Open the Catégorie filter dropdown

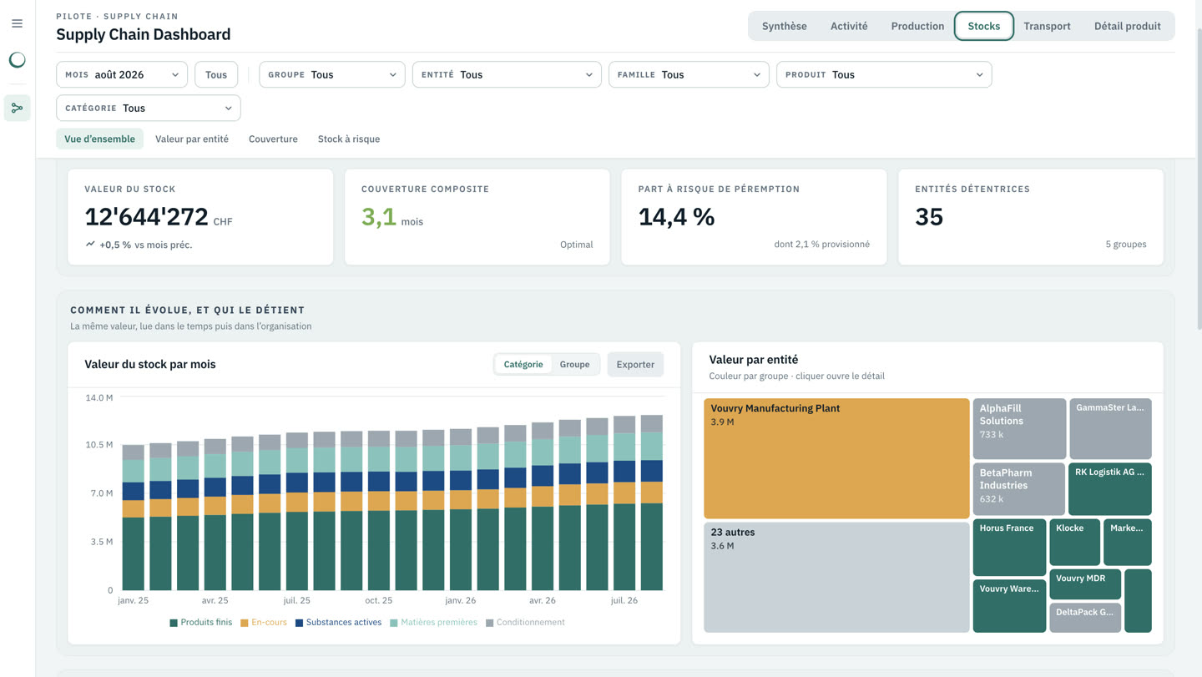149,108
